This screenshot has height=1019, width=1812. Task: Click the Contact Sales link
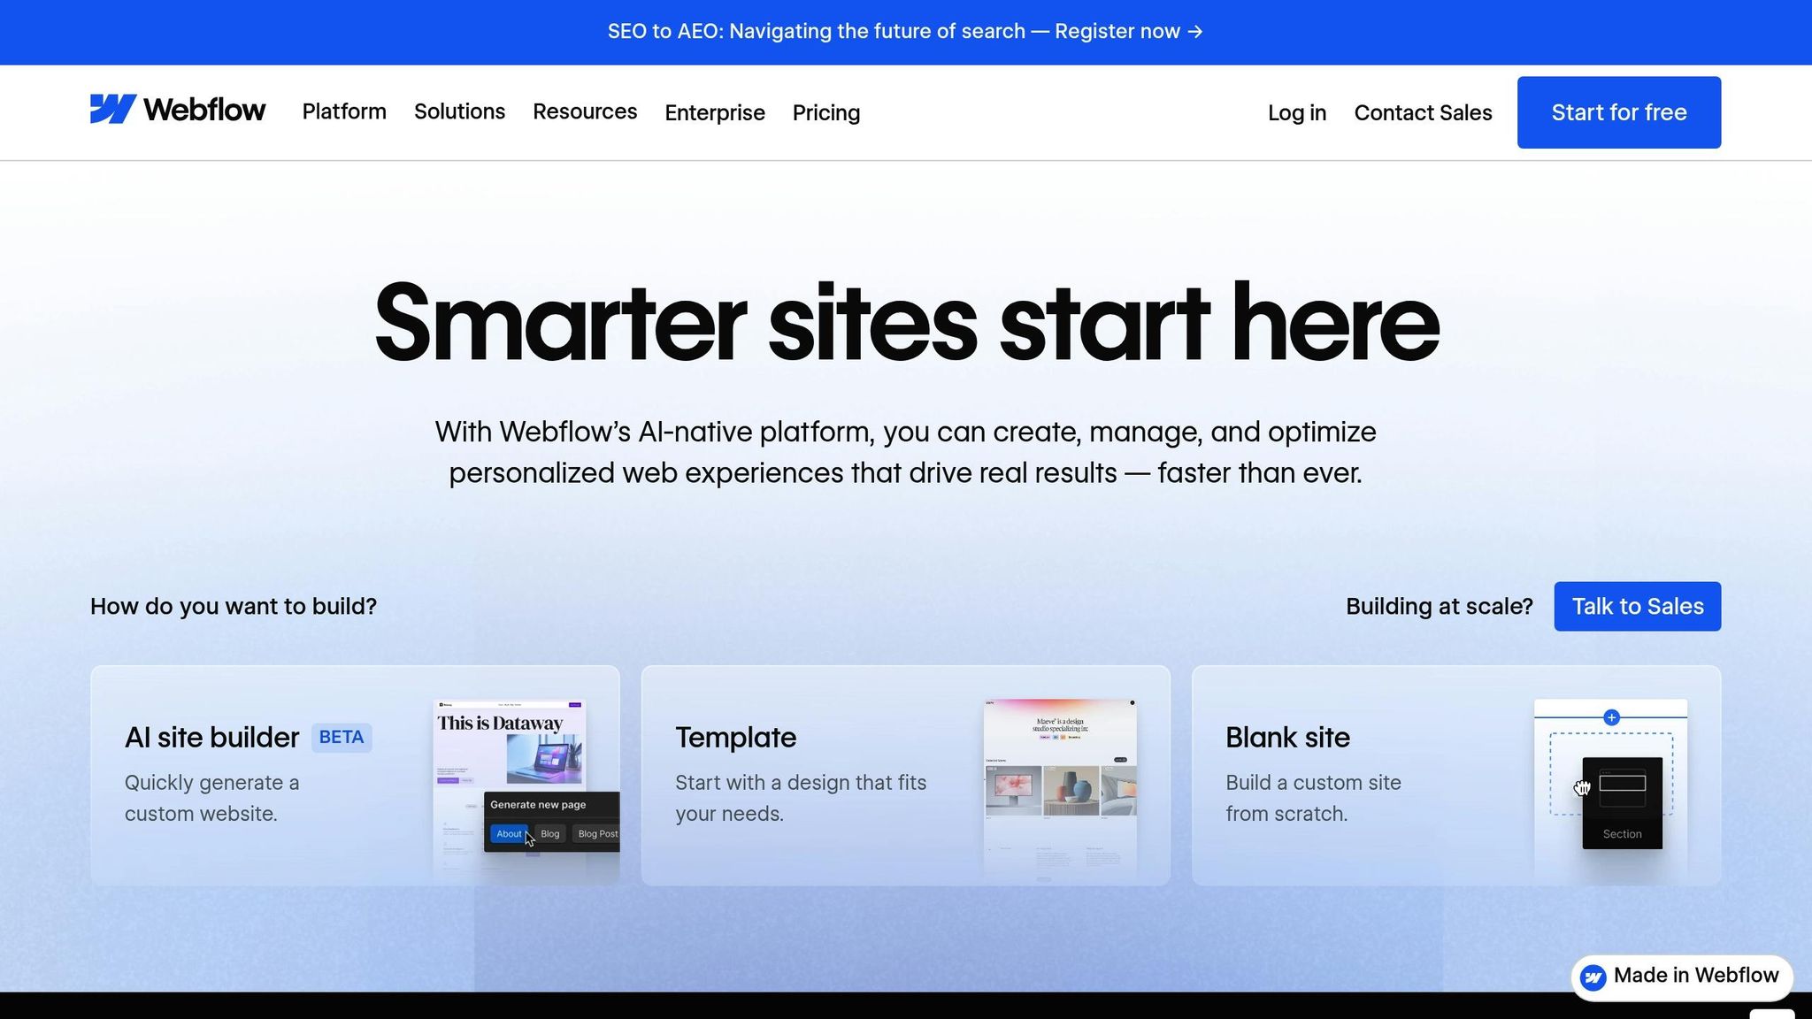point(1423,112)
